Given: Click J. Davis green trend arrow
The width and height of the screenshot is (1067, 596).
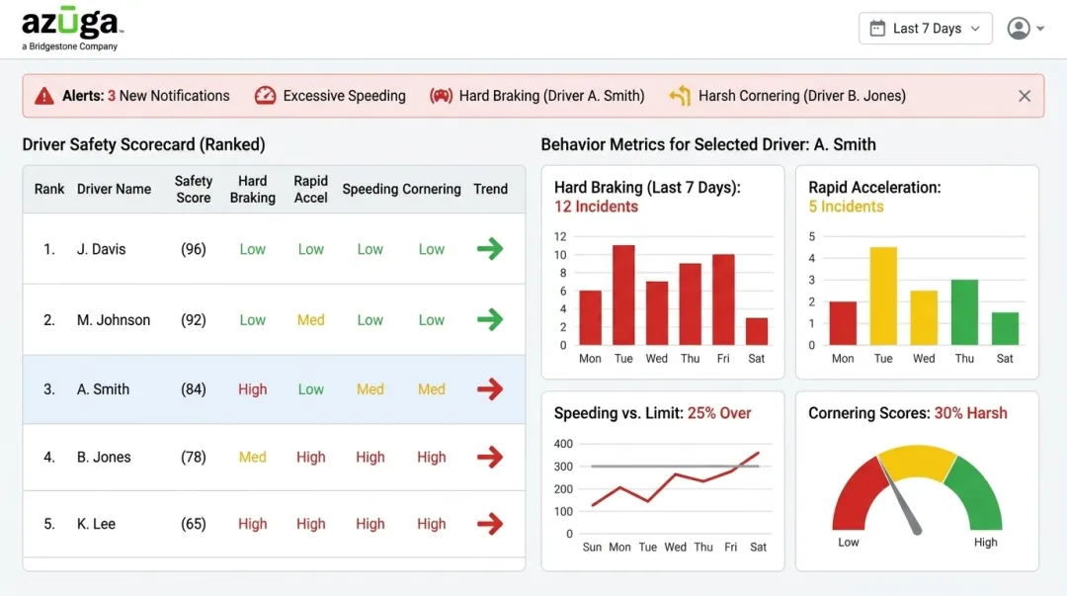Looking at the screenshot, I should tap(490, 249).
